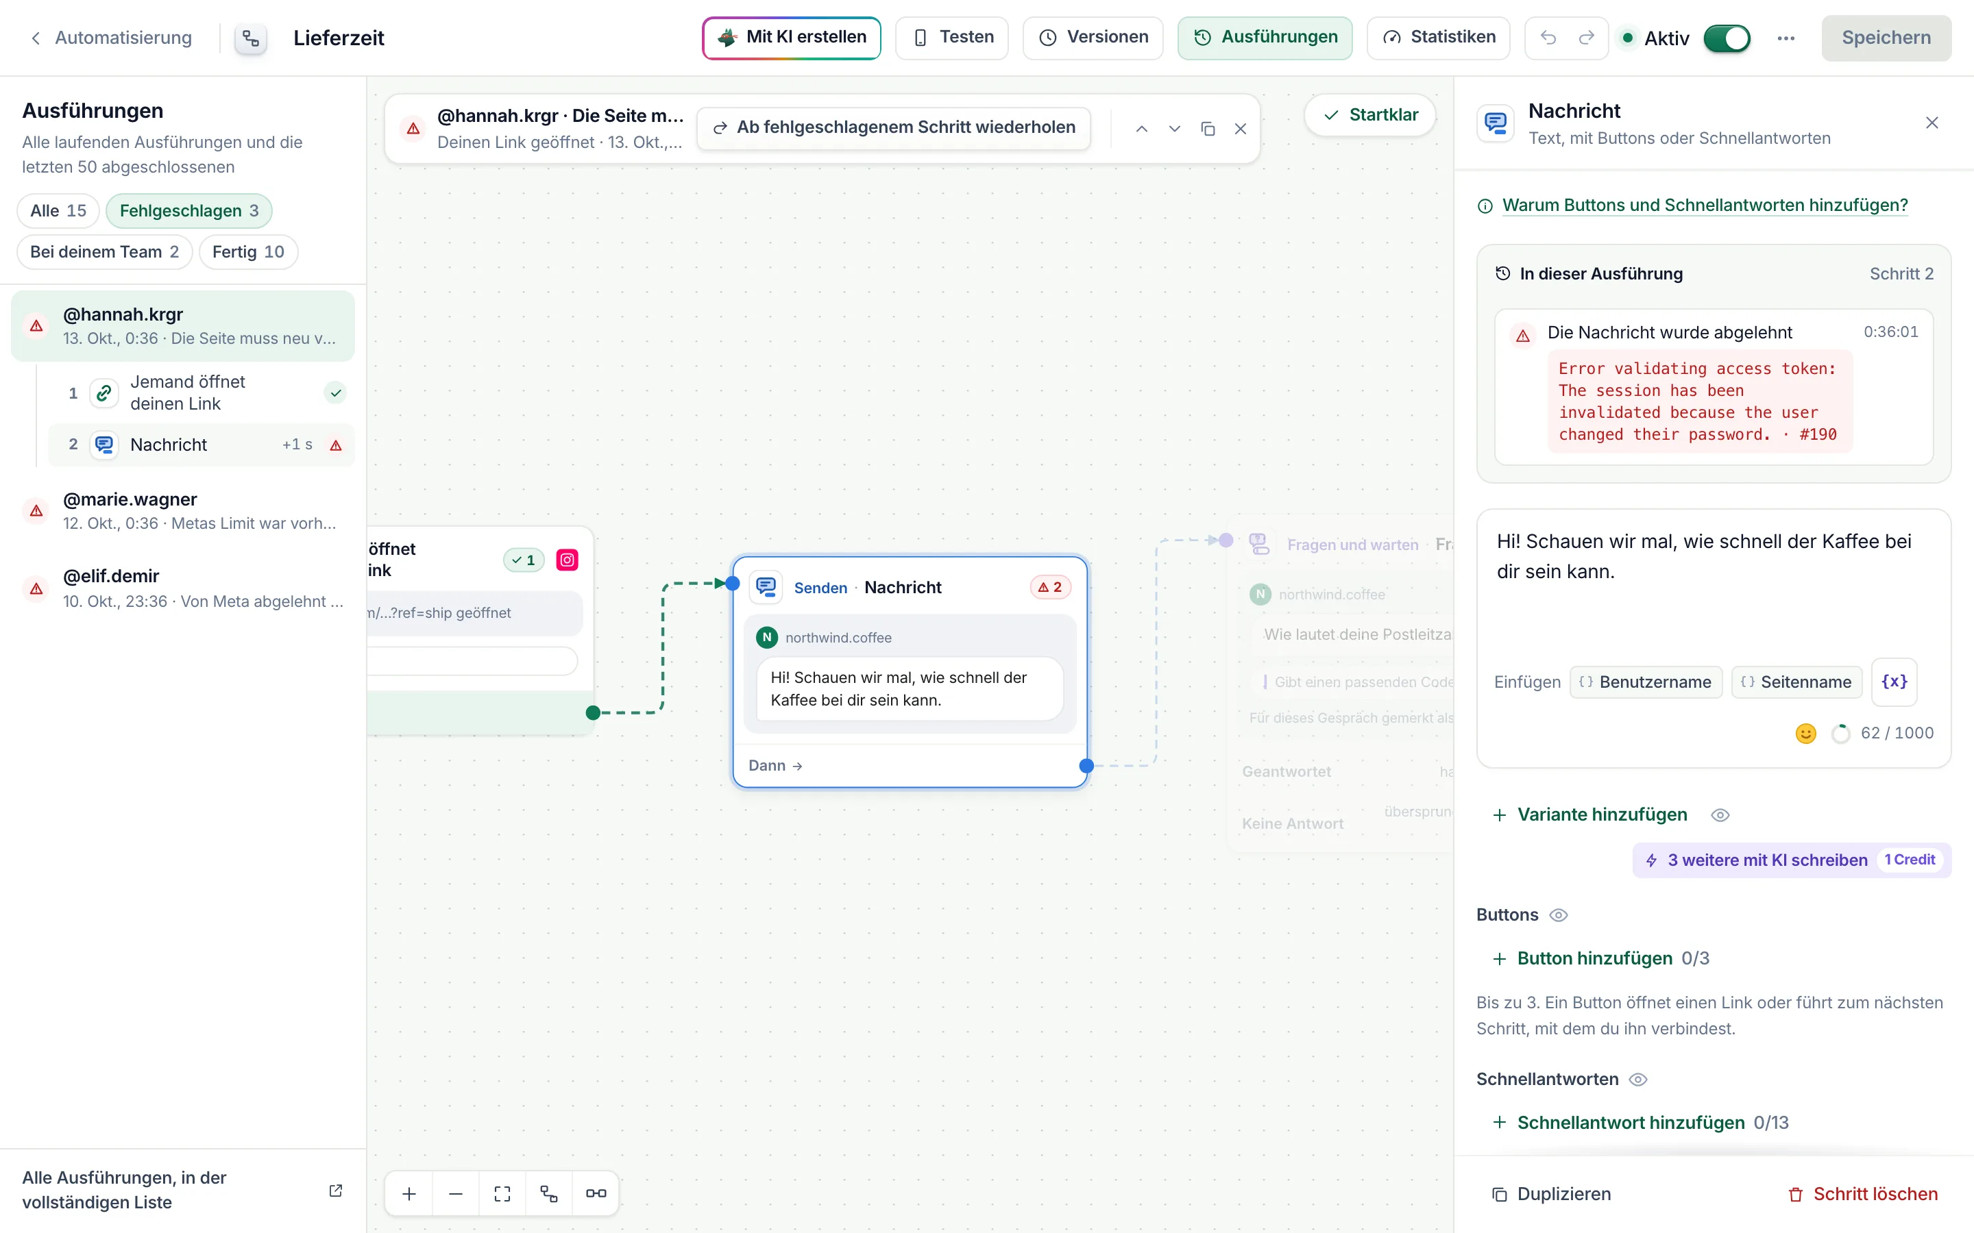Insert custom variable with {x} button
This screenshot has width=1974, height=1233.
coord(1894,682)
